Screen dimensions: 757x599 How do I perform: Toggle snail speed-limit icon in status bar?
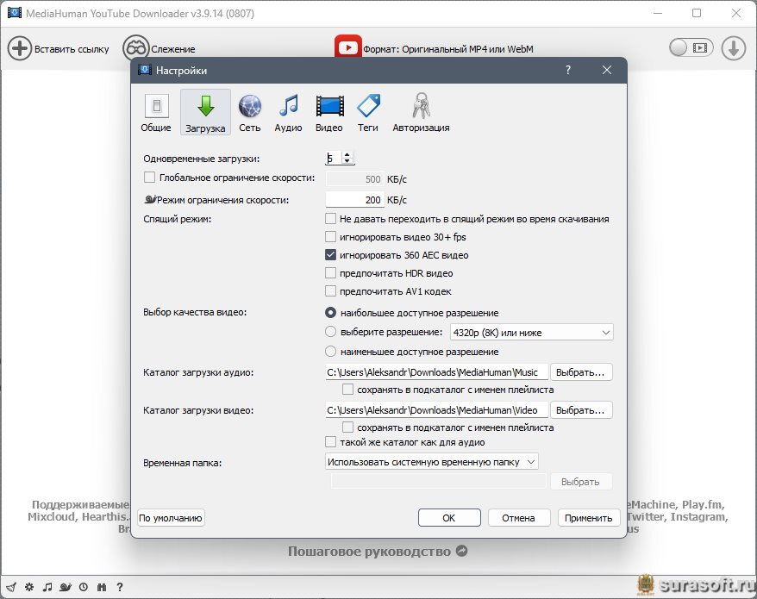pos(66,587)
